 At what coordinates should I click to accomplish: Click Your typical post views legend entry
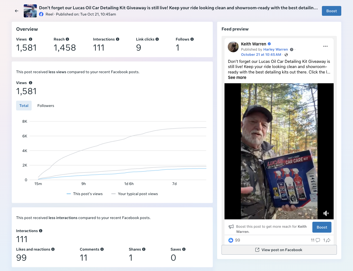tap(135, 194)
